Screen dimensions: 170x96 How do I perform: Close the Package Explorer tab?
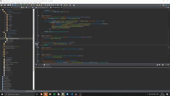point(11,7)
